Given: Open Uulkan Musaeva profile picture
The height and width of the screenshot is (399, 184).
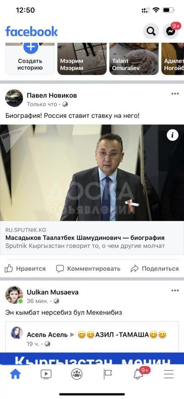Looking at the screenshot, I should (x=14, y=295).
